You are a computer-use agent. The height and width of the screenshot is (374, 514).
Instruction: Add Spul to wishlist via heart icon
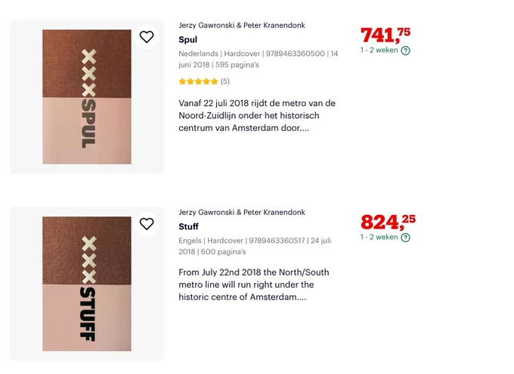coord(147,37)
